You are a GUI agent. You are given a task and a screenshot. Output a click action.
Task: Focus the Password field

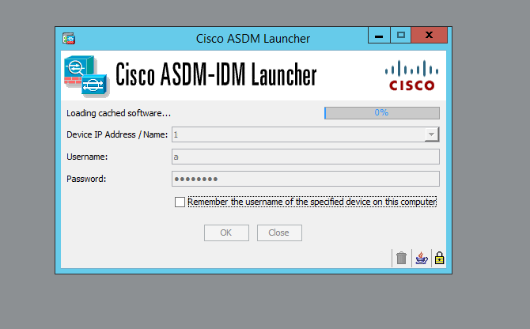click(x=305, y=179)
